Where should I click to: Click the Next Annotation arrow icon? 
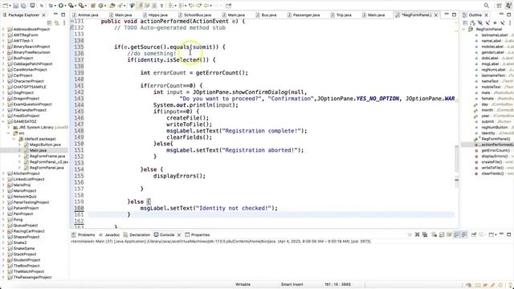171,6
